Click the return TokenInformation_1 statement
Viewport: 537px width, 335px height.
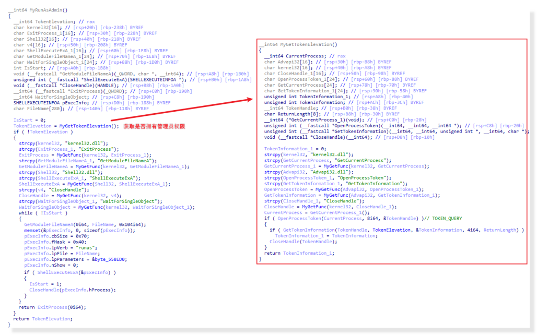click(299, 253)
